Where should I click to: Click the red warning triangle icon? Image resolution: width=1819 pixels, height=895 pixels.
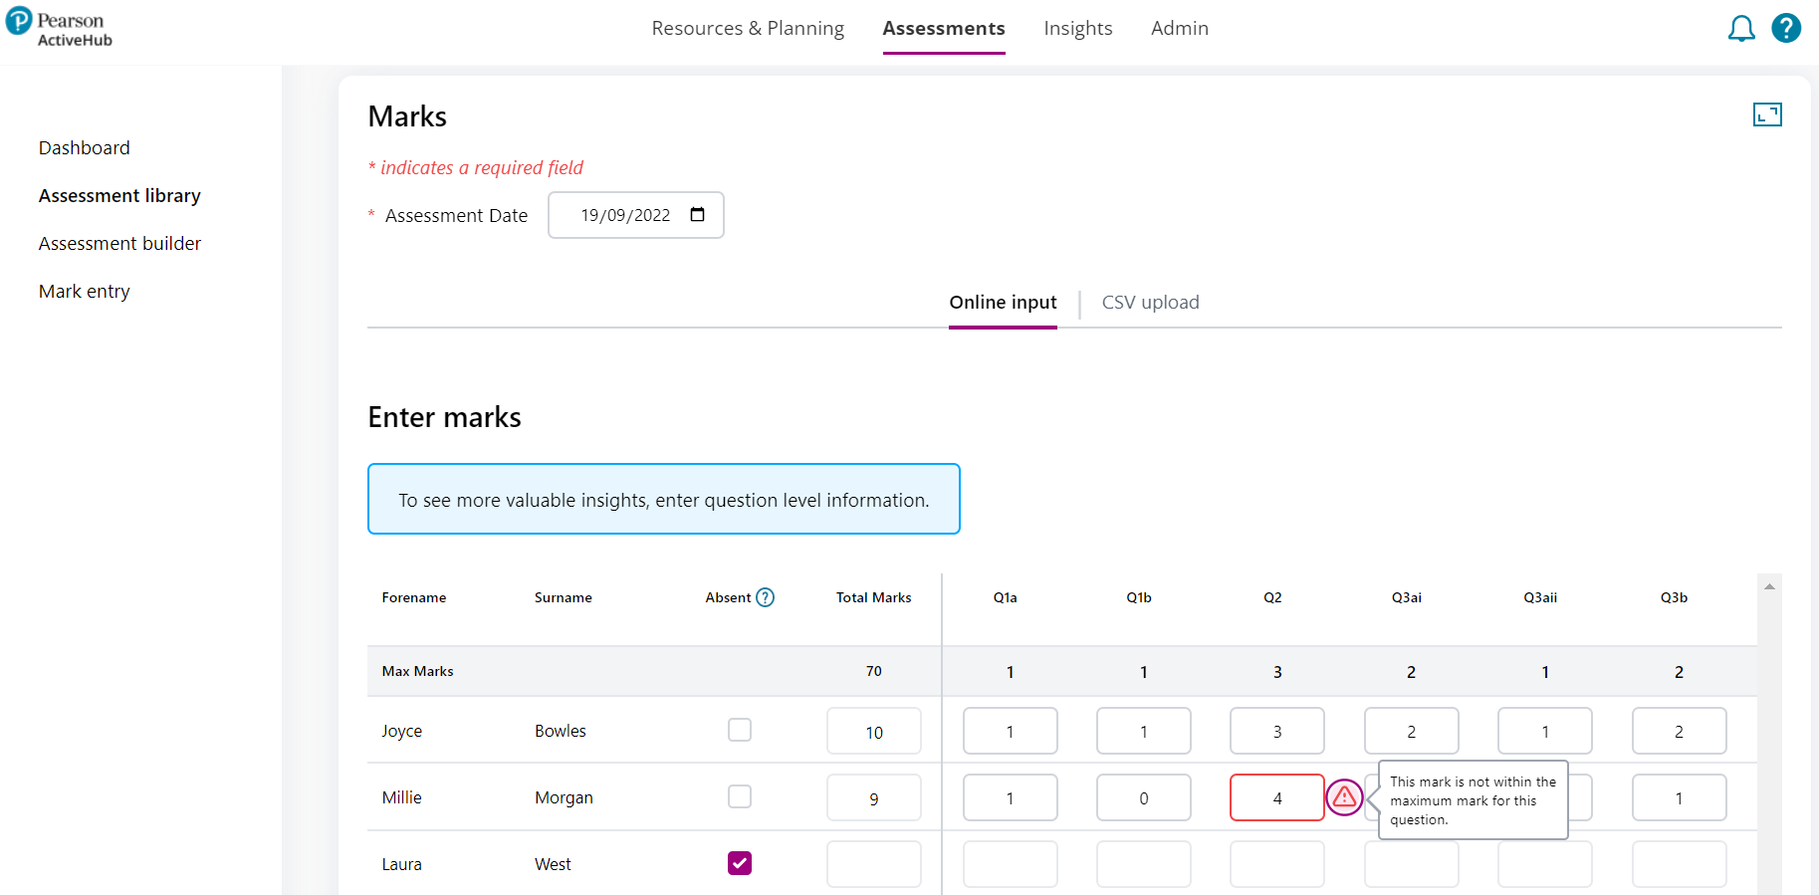point(1344,797)
